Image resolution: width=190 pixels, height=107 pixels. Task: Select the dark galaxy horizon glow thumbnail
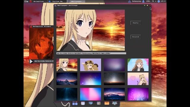tap(114, 79)
